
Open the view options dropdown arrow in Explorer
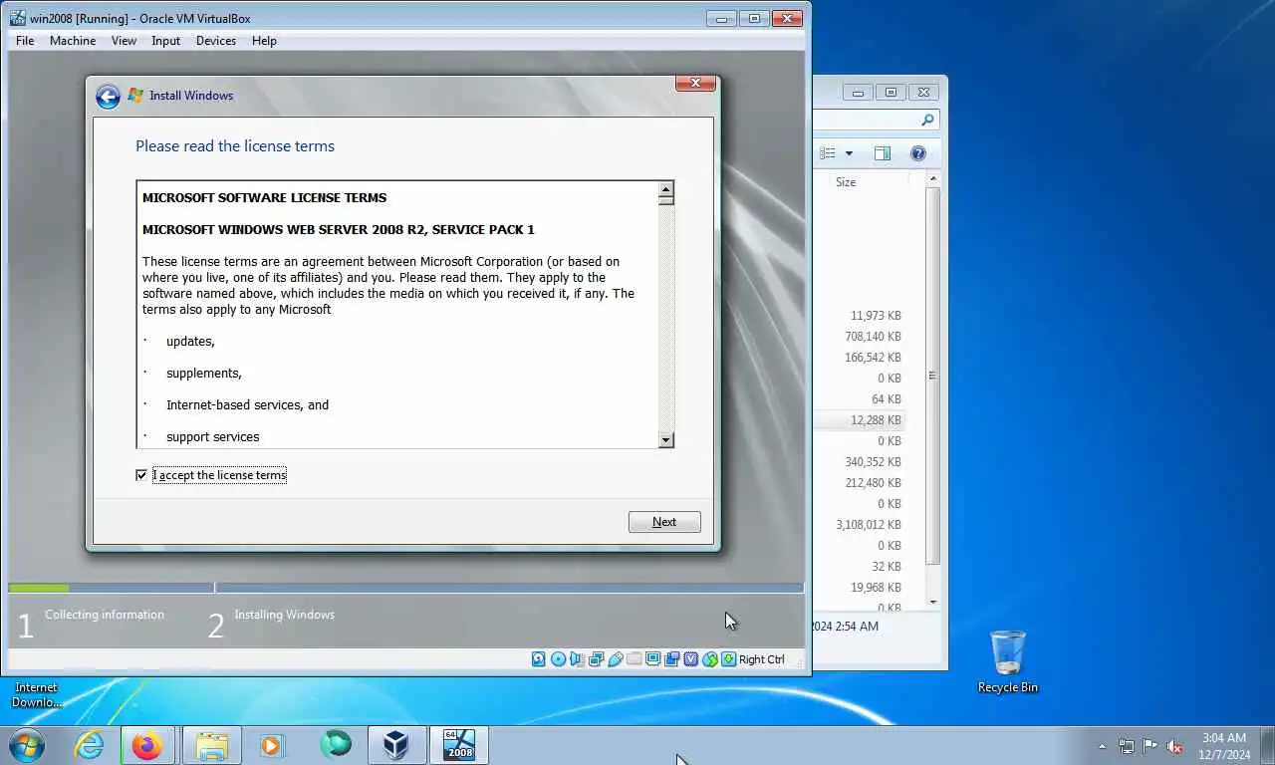click(x=849, y=153)
